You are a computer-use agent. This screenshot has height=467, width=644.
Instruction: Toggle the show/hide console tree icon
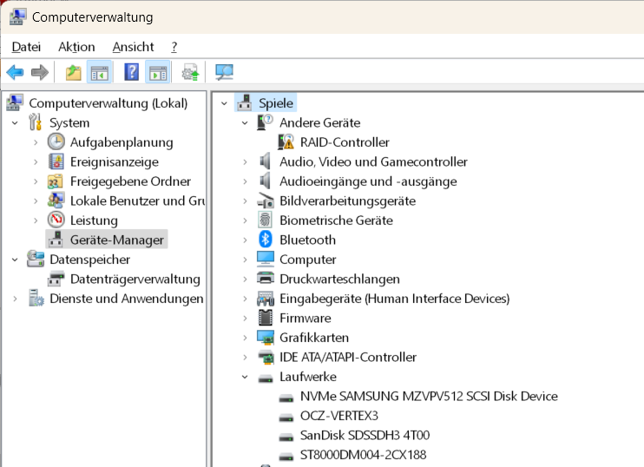coord(100,72)
